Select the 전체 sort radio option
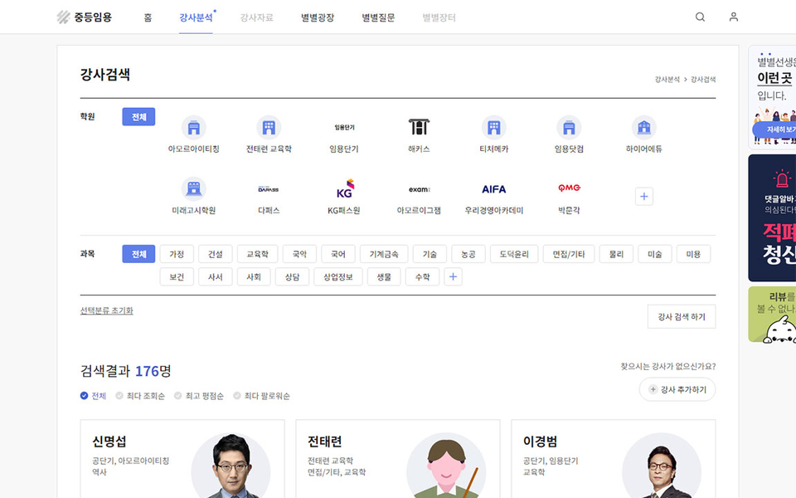Viewport: 796px width, 498px height. pyautogui.click(x=85, y=396)
